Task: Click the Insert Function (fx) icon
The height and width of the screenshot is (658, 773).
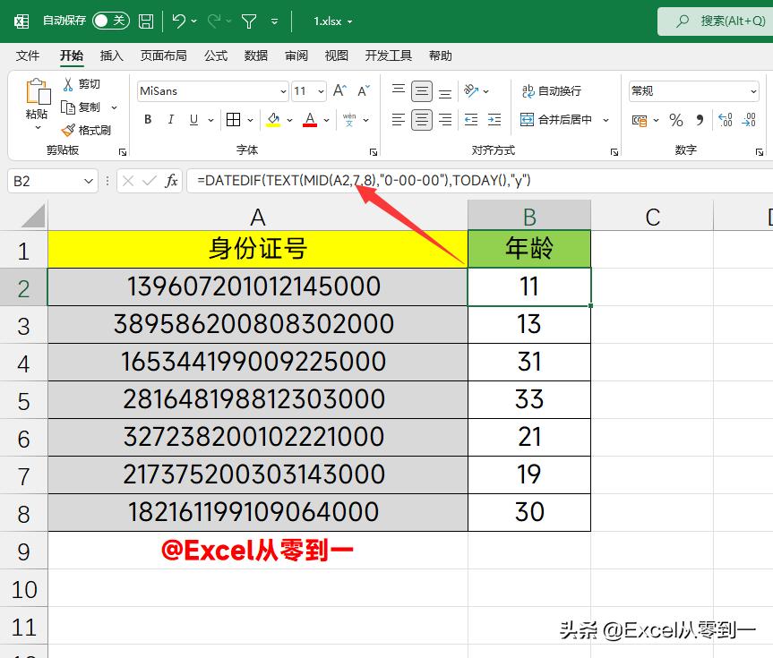Action: point(172,181)
